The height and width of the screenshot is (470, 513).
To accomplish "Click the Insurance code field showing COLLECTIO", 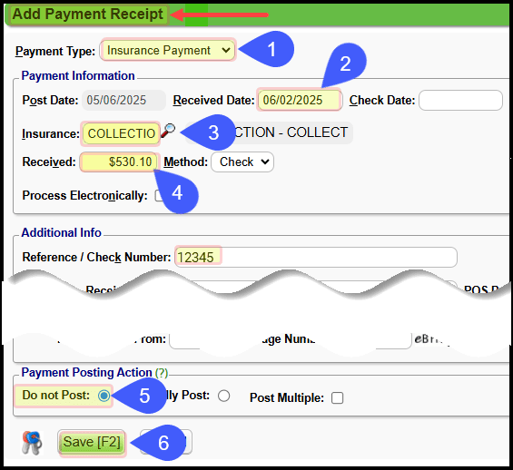I will (121, 133).
